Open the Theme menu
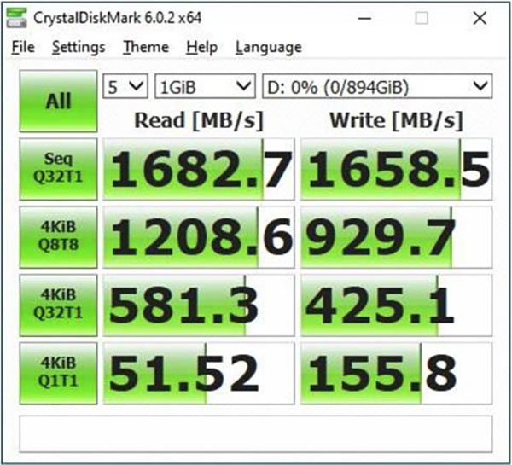Image resolution: width=512 pixels, height=465 pixels. tap(145, 48)
